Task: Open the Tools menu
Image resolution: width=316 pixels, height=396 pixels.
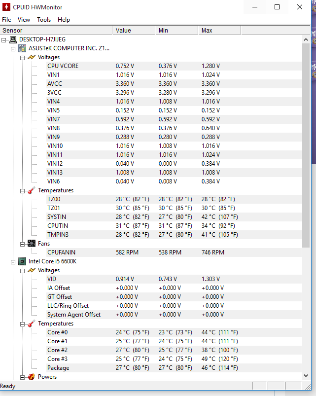Action: [44, 20]
